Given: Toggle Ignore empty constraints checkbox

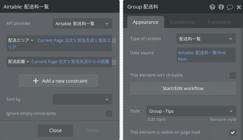Looking at the screenshot, I should click(x=109, y=114).
